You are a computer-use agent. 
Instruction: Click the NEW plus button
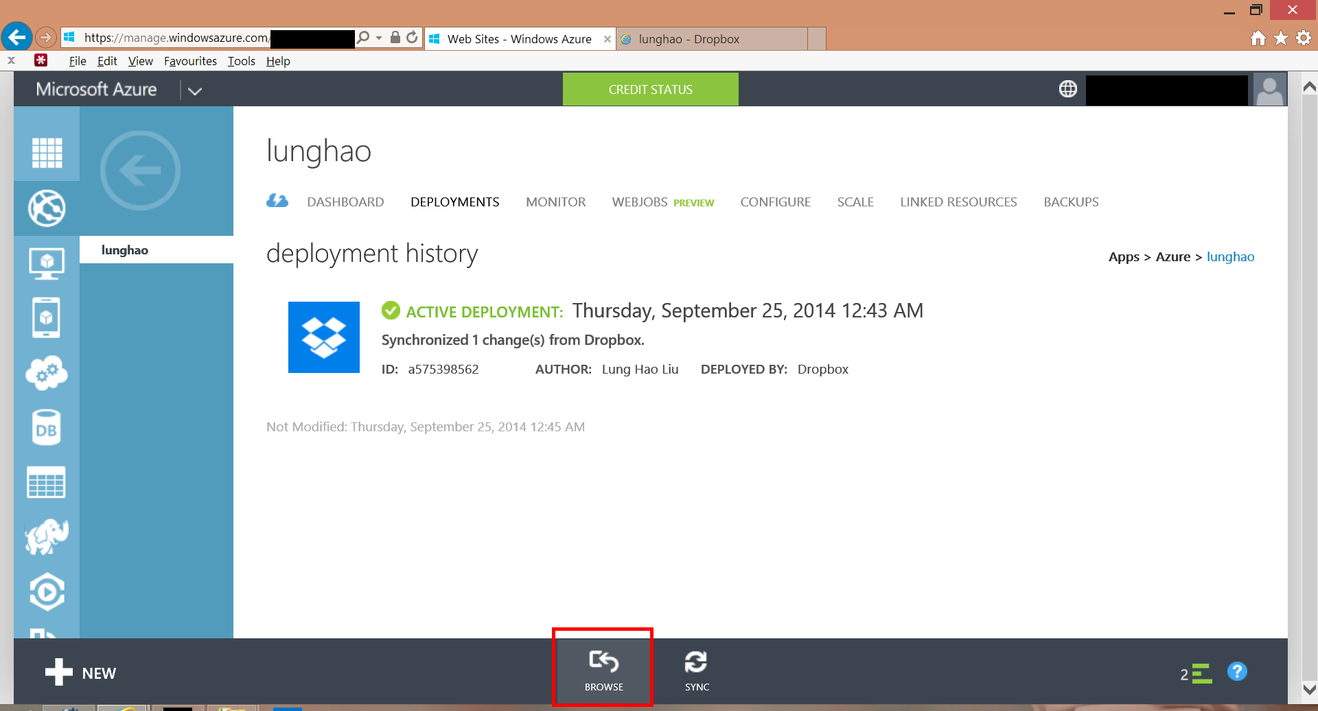click(80, 673)
